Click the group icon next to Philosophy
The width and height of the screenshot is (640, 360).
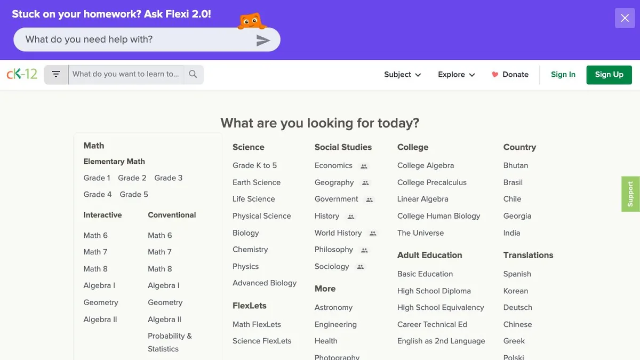[364, 250]
